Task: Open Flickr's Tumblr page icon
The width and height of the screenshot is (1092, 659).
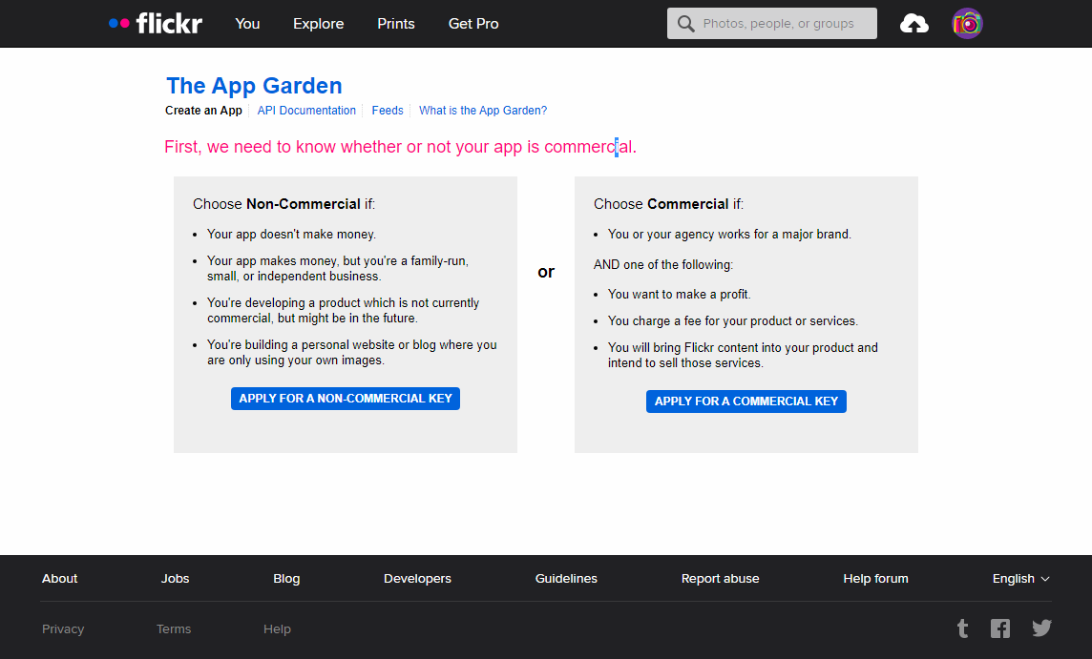Action: pyautogui.click(x=962, y=628)
